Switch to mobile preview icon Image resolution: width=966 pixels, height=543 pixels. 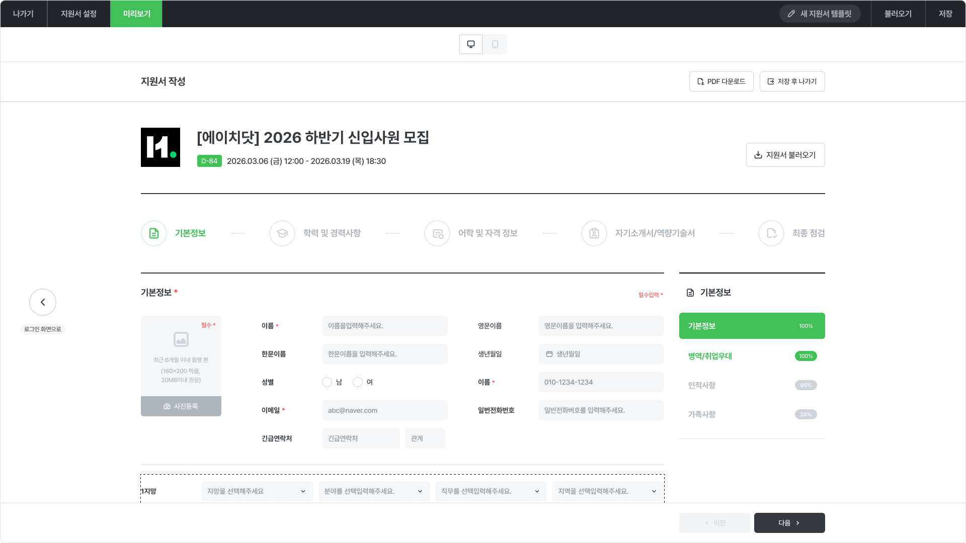pos(495,44)
